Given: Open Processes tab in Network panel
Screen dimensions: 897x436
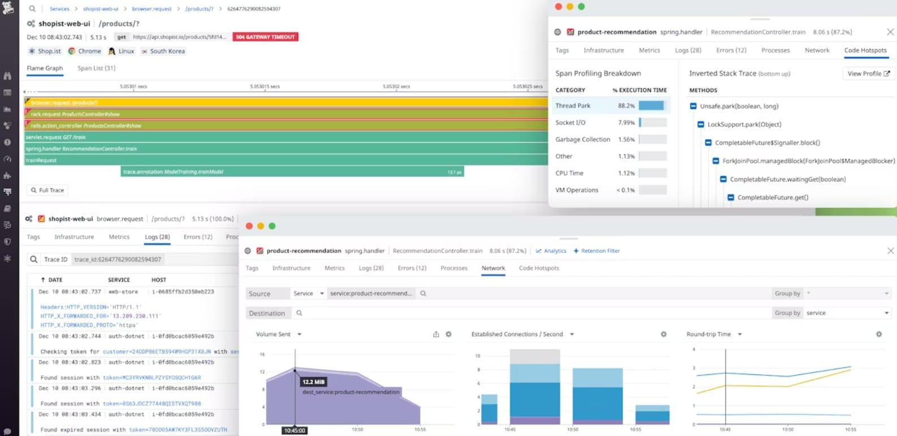Looking at the screenshot, I should 454,268.
